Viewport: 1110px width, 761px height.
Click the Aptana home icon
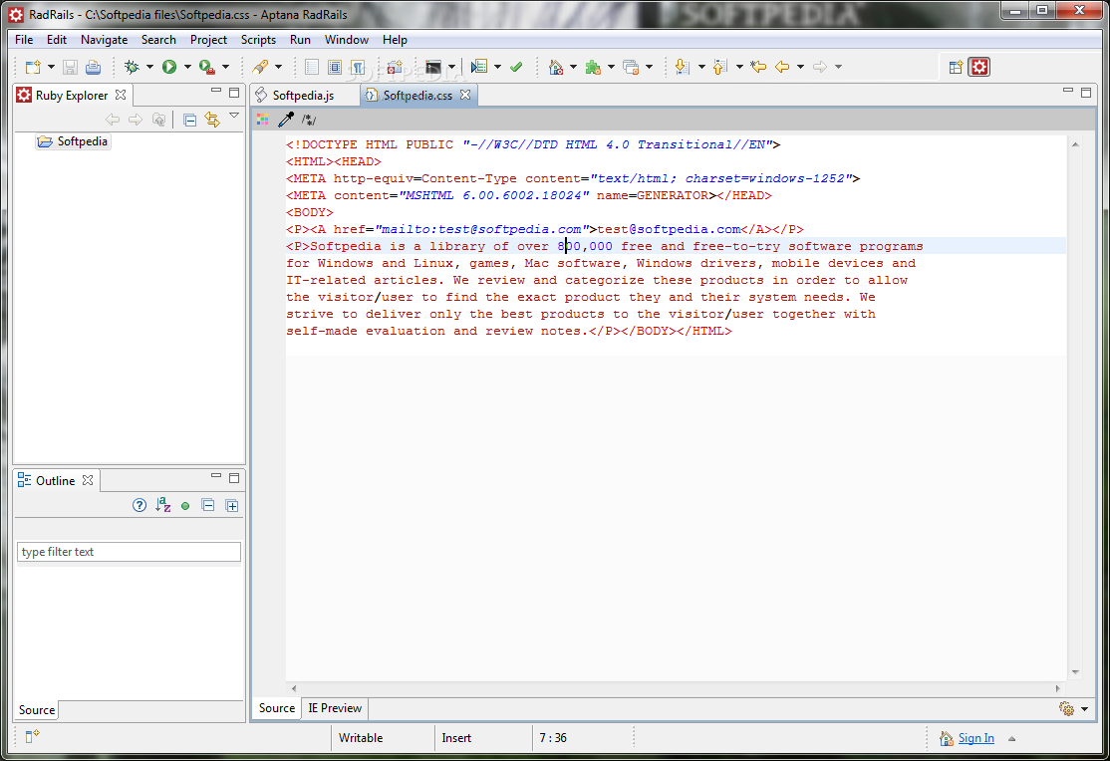pos(556,68)
